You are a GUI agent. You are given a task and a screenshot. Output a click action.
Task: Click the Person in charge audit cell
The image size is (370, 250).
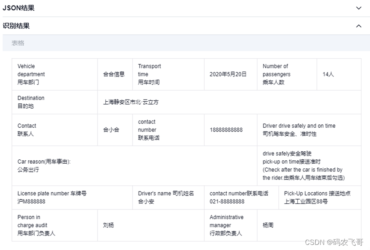55,226
